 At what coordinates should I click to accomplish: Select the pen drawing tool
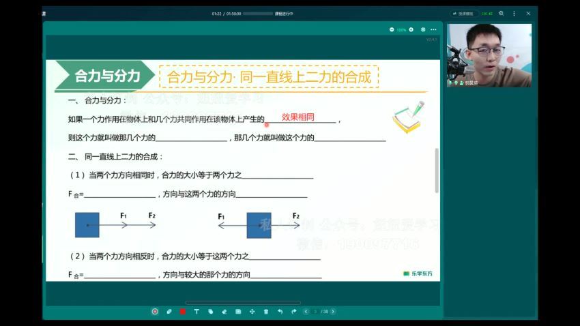[169, 312]
